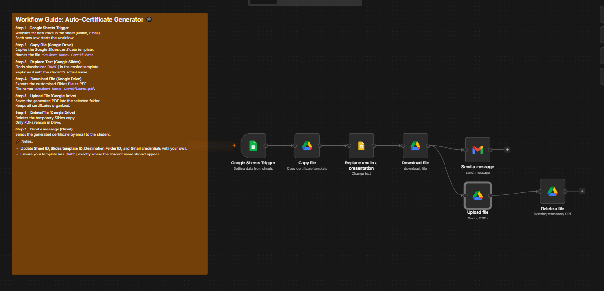Select the Google Sheets Trigger node icon
The height and width of the screenshot is (291, 604).
click(253, 146)
